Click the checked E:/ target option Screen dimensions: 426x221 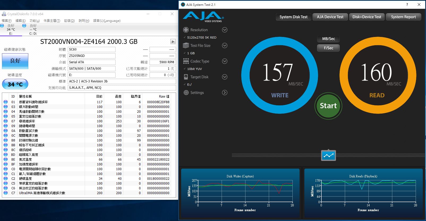pyautogui.click(x=188, y=85)
